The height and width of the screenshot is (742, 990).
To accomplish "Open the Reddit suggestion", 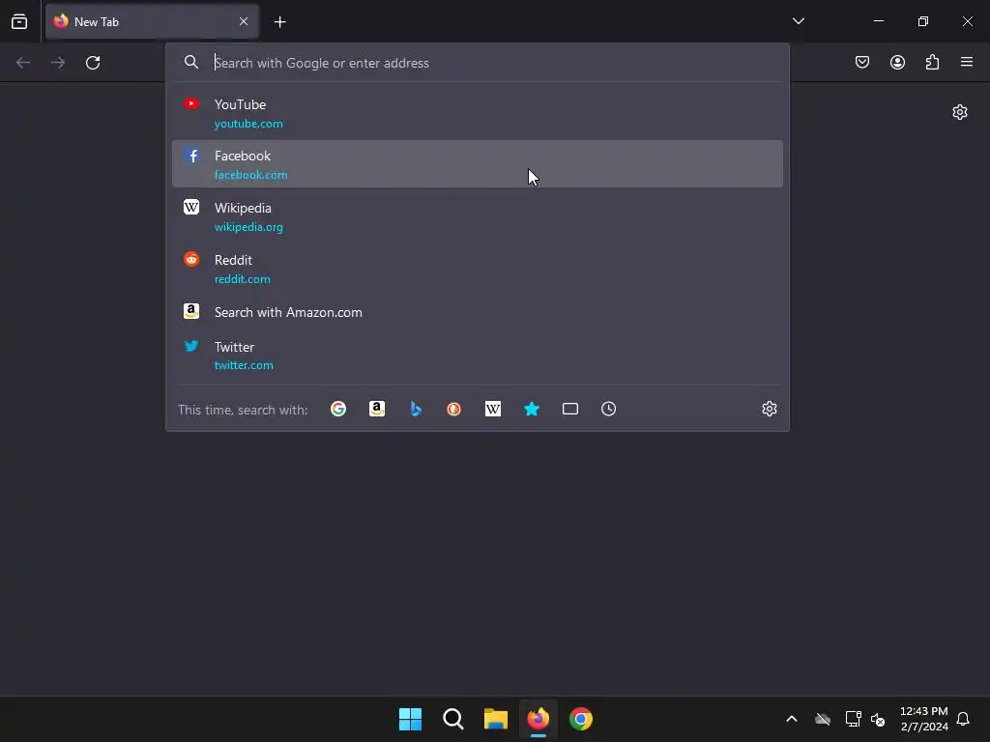I will (478, 269).
